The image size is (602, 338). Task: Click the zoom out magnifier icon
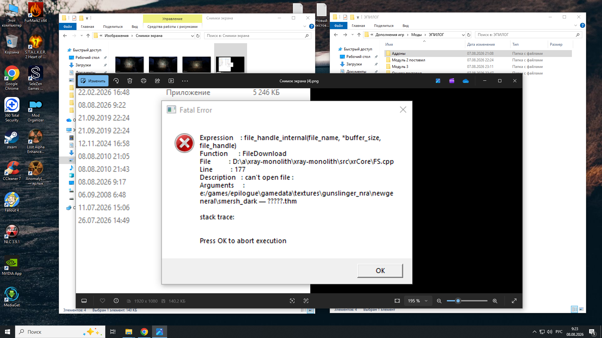(x=439, y=301)
